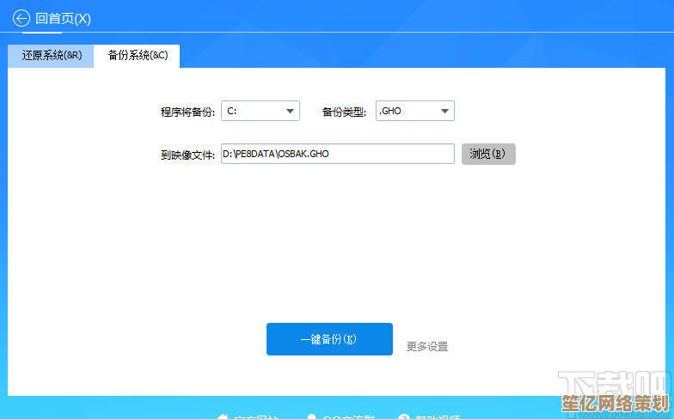
Task: Click the back arrow circle icon
Action: coord(21,18)
